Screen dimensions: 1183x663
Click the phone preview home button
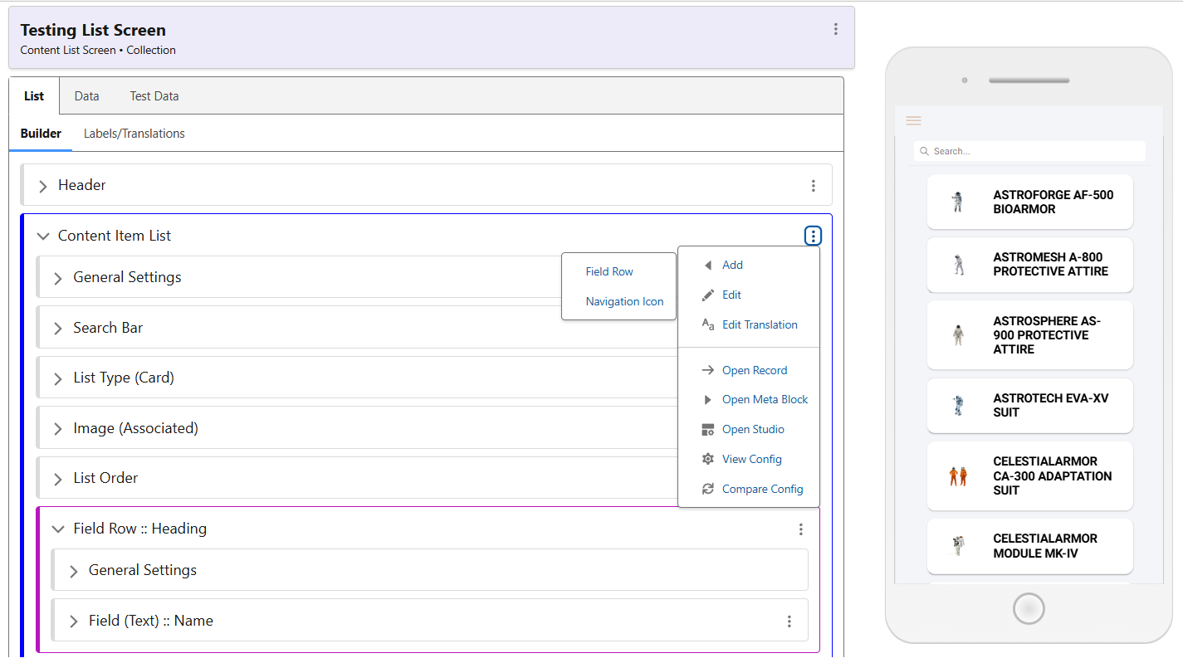coord(1029,608)
